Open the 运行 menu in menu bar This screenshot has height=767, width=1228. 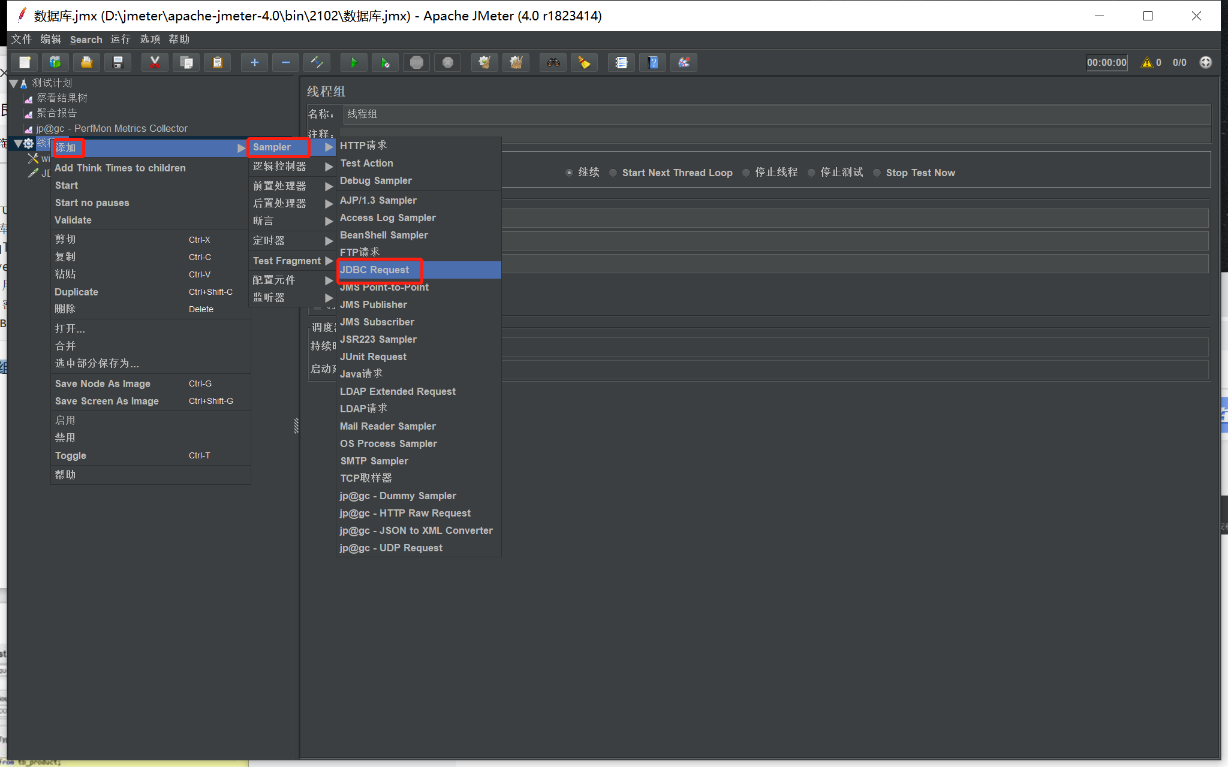point(120,39)
